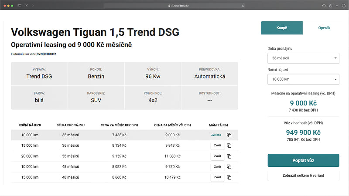
Task: Toggle the Safari sidebar icon
Action: point(18,5)
